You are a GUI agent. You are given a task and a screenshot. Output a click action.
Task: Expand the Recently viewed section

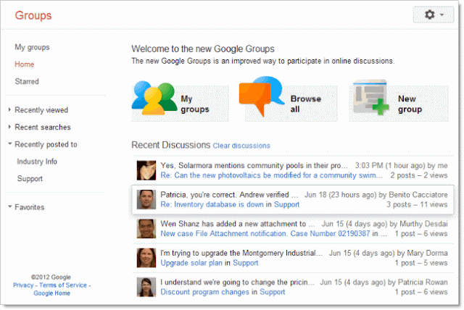(x=9, y=109)
